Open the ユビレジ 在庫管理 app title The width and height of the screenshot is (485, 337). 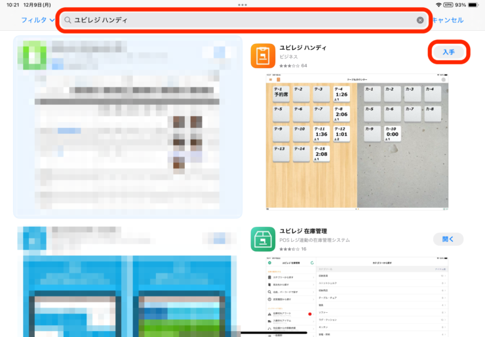[303, 231]
